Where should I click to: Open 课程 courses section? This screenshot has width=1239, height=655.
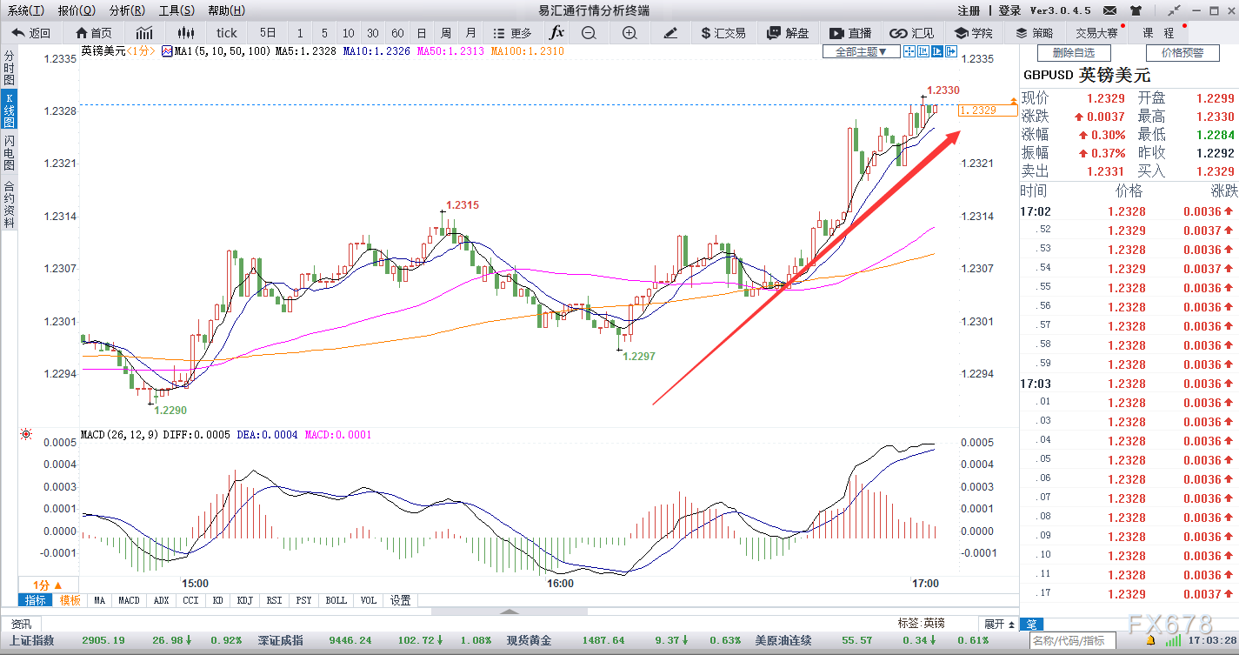tap(1158, 33)
